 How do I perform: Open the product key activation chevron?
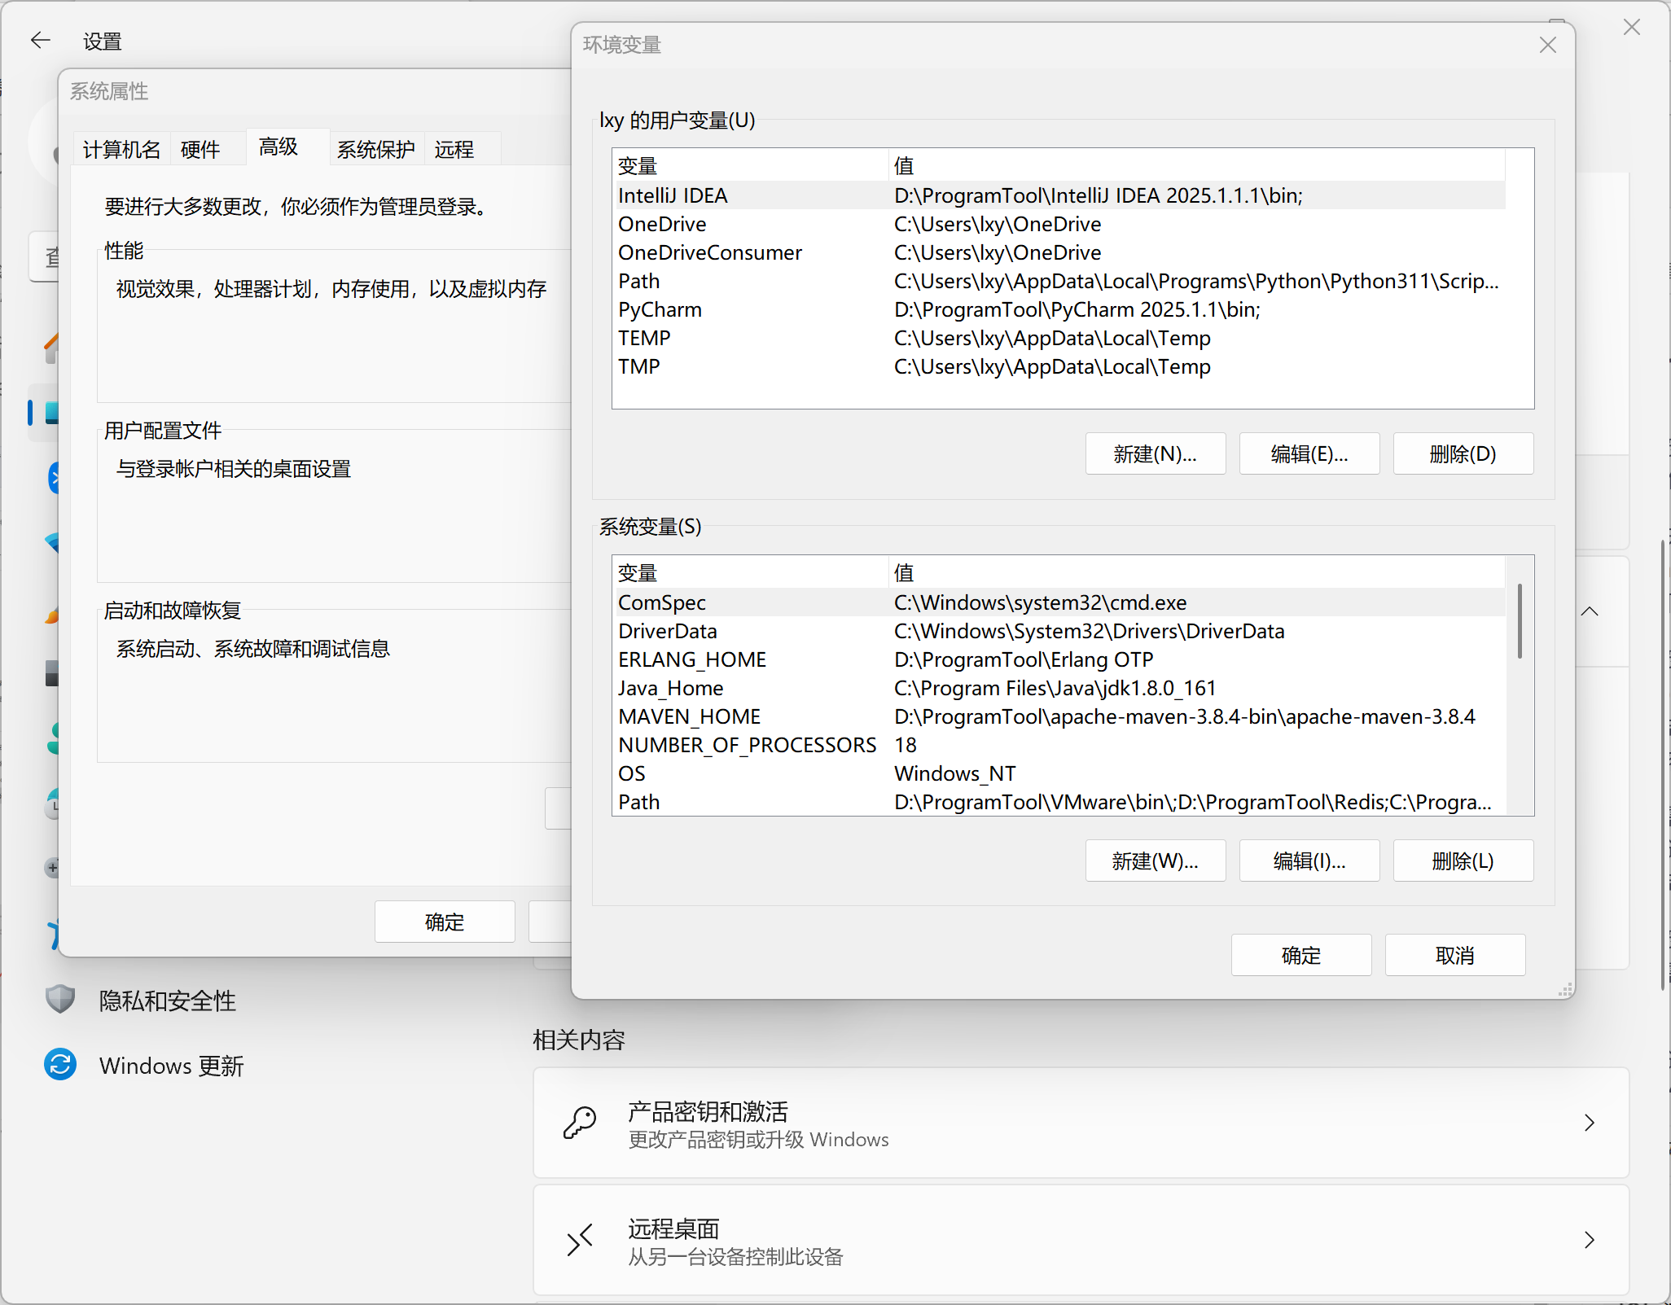pyautogui.click(x=1589, y=1123)
